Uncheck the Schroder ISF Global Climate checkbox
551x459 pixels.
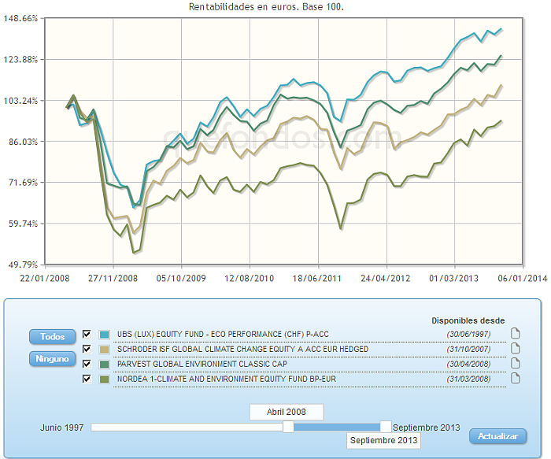[87, 349]
